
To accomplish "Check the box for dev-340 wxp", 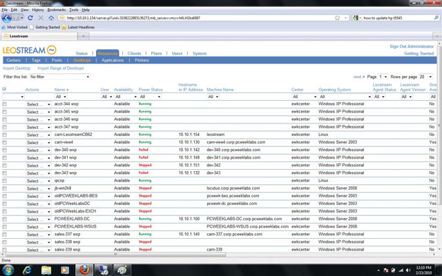I will [4, 150].
